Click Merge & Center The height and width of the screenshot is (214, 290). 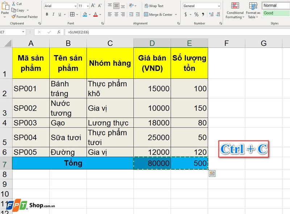pos(158,15)
